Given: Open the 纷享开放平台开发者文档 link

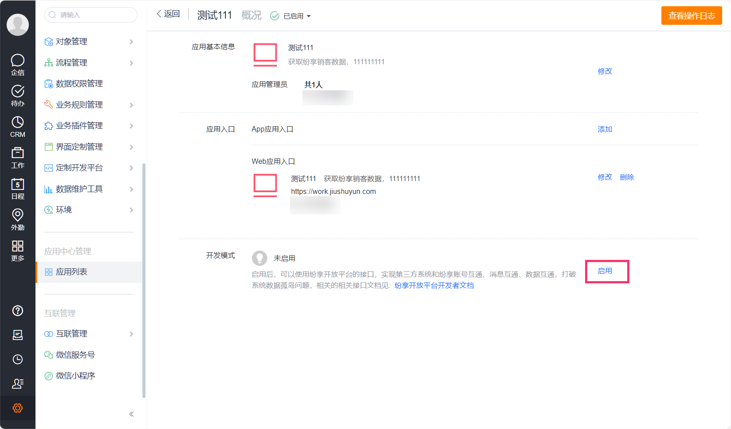Looking at the screenshot, I should click(434, 286).
